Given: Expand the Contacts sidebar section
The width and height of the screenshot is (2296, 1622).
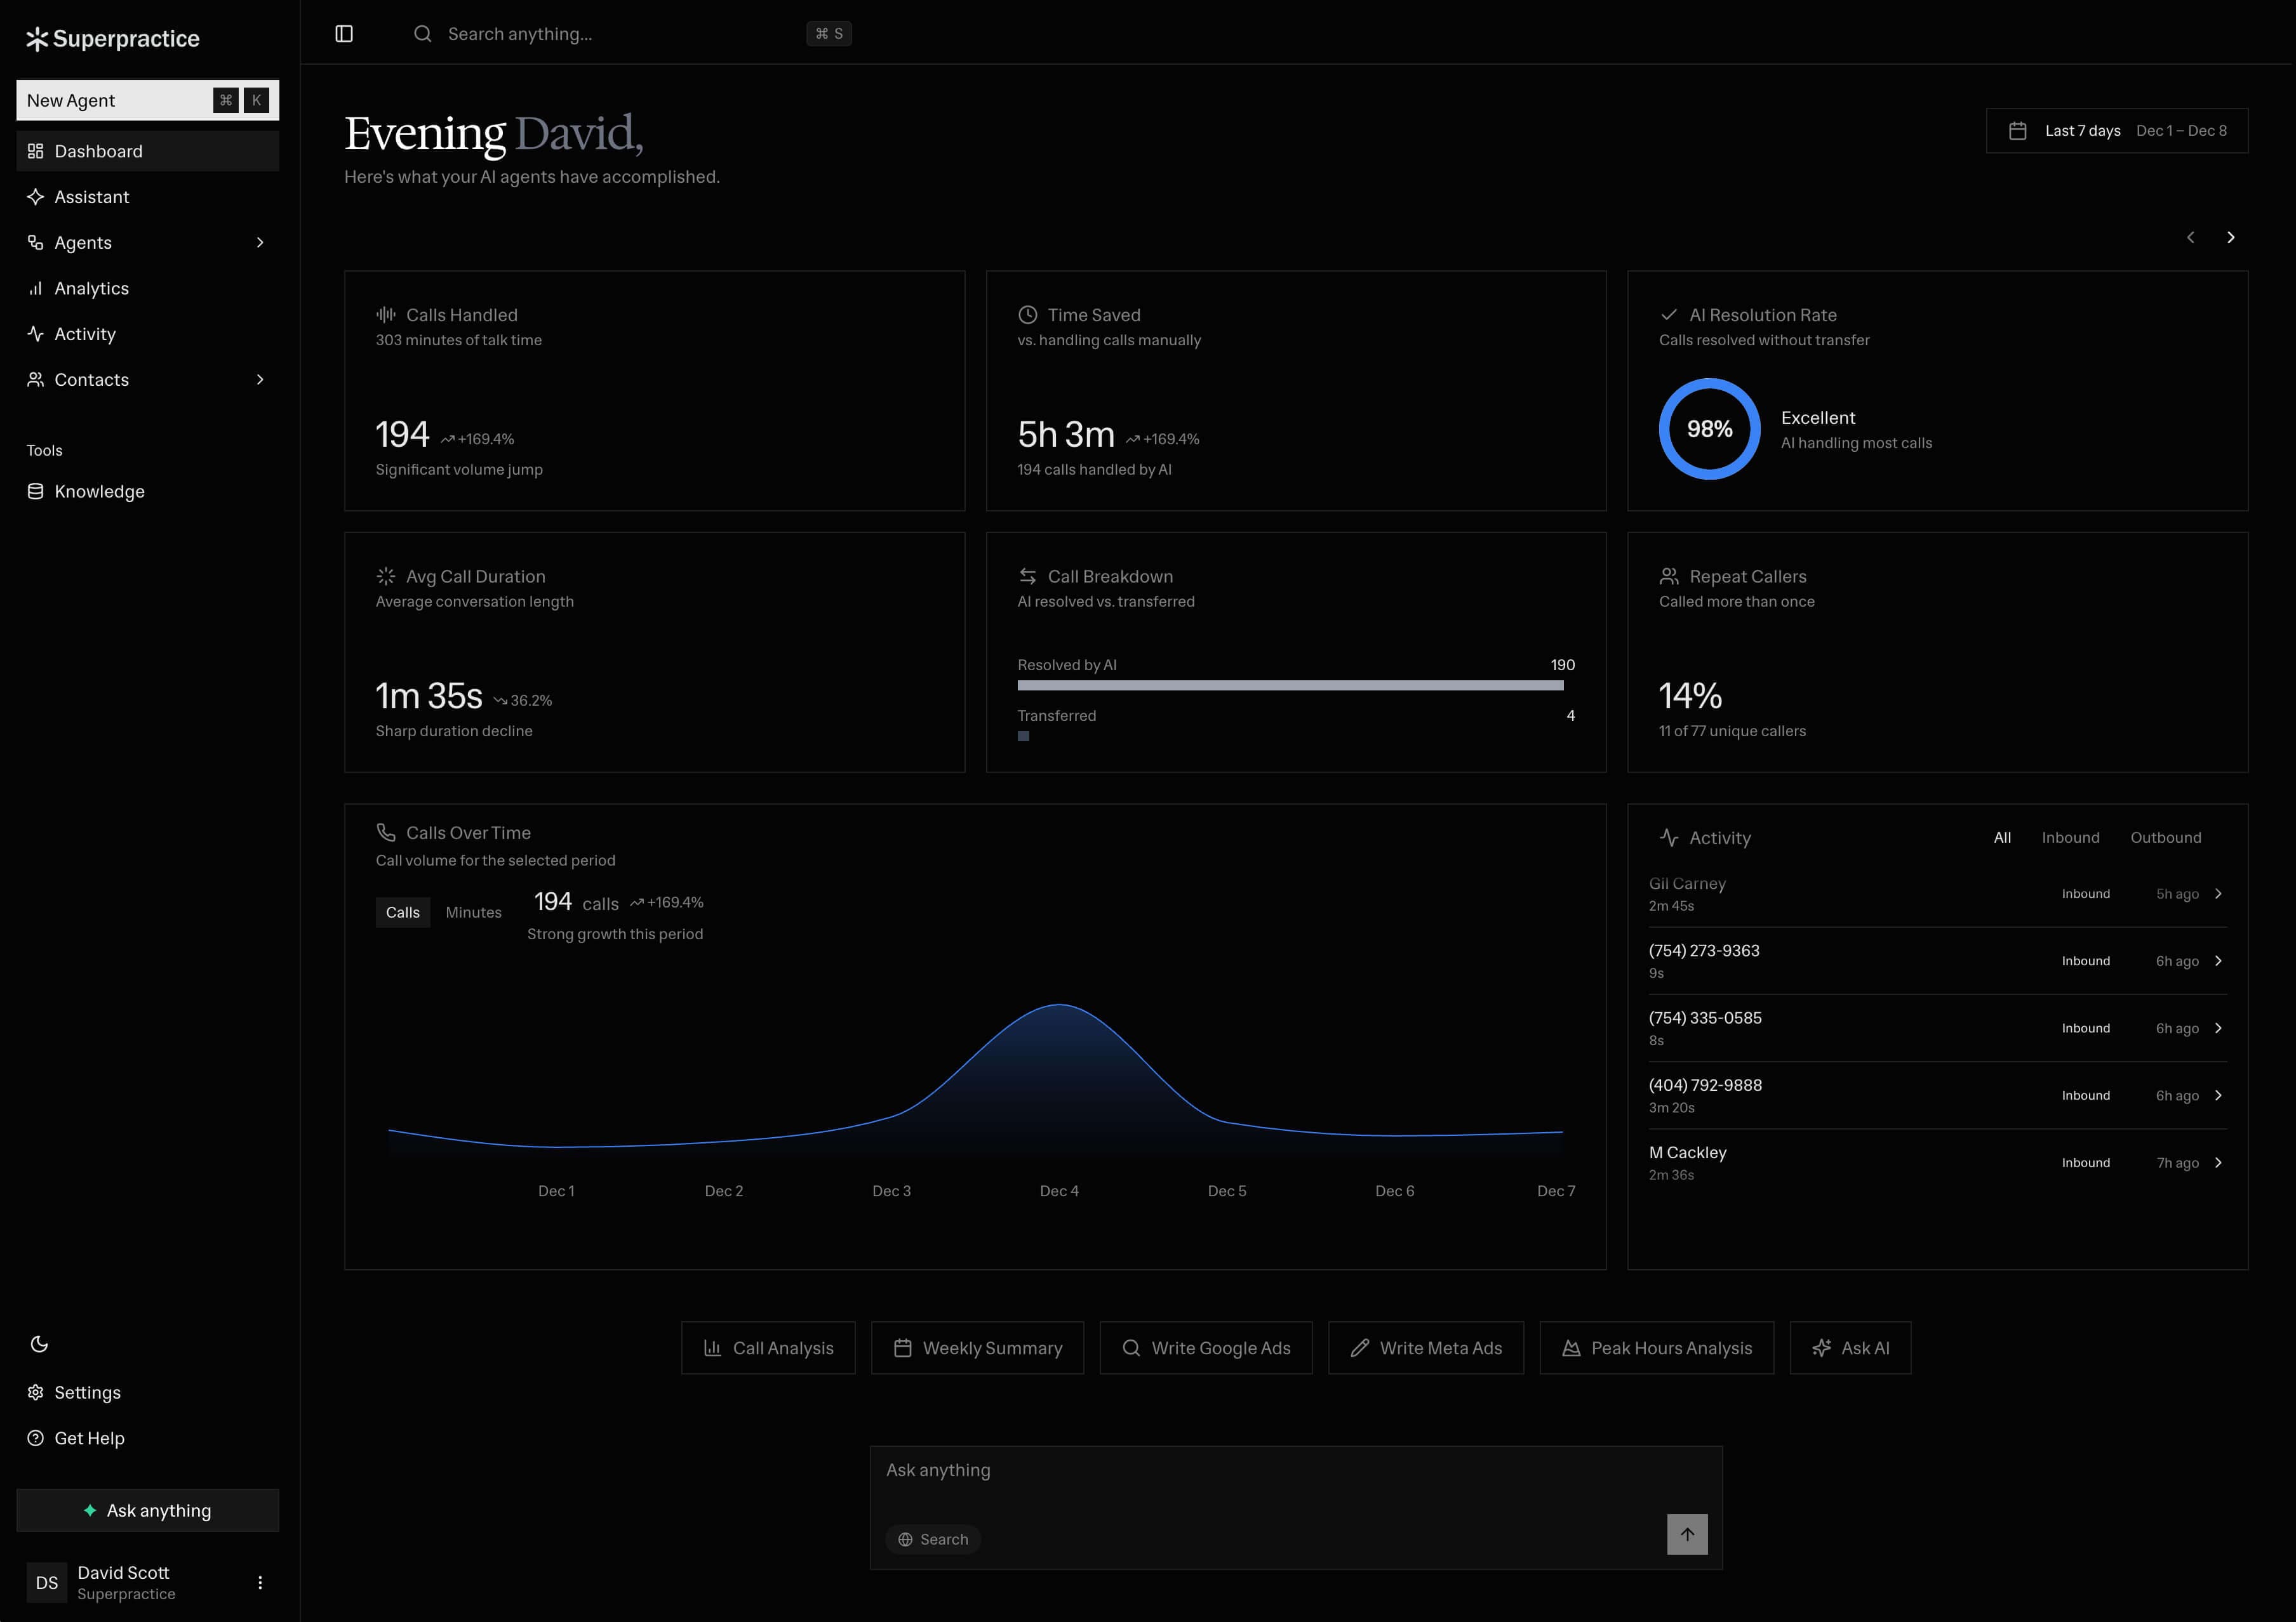Looking at the screenshot, I should [260, 379].
